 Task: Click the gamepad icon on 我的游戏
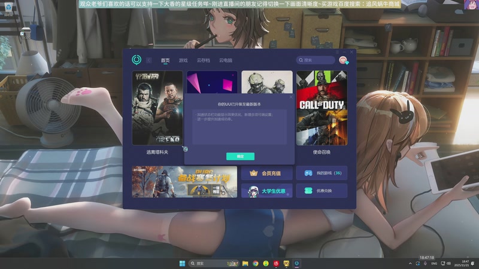pyautogui.click(x=308, y=173)
